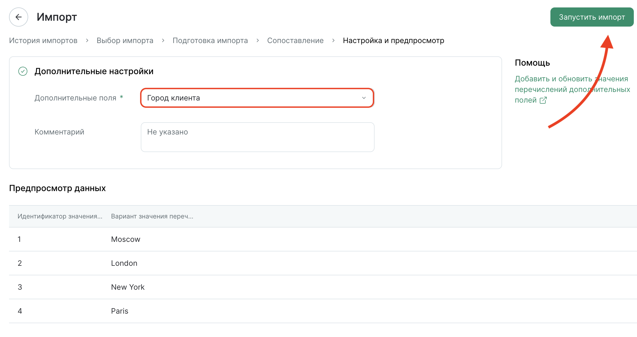Return to Подготовка импорта breadcrumb
This screenshot has height=337, width=637.
pyautogui.click(x=210, y=40)
